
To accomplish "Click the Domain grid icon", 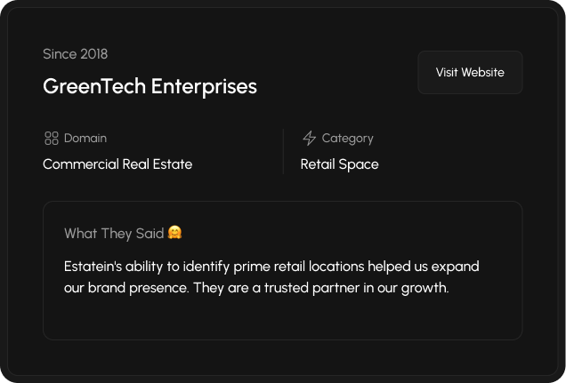I will (51, 138).
